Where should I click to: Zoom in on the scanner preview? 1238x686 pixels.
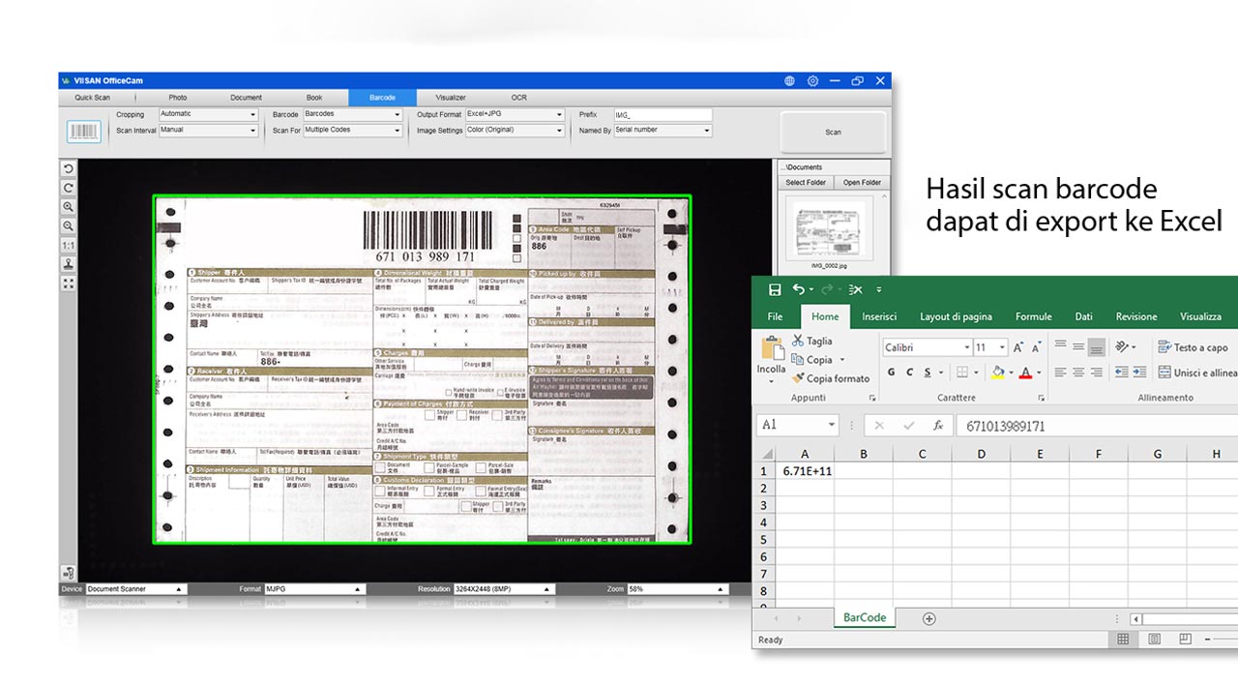tap(69, 207)
